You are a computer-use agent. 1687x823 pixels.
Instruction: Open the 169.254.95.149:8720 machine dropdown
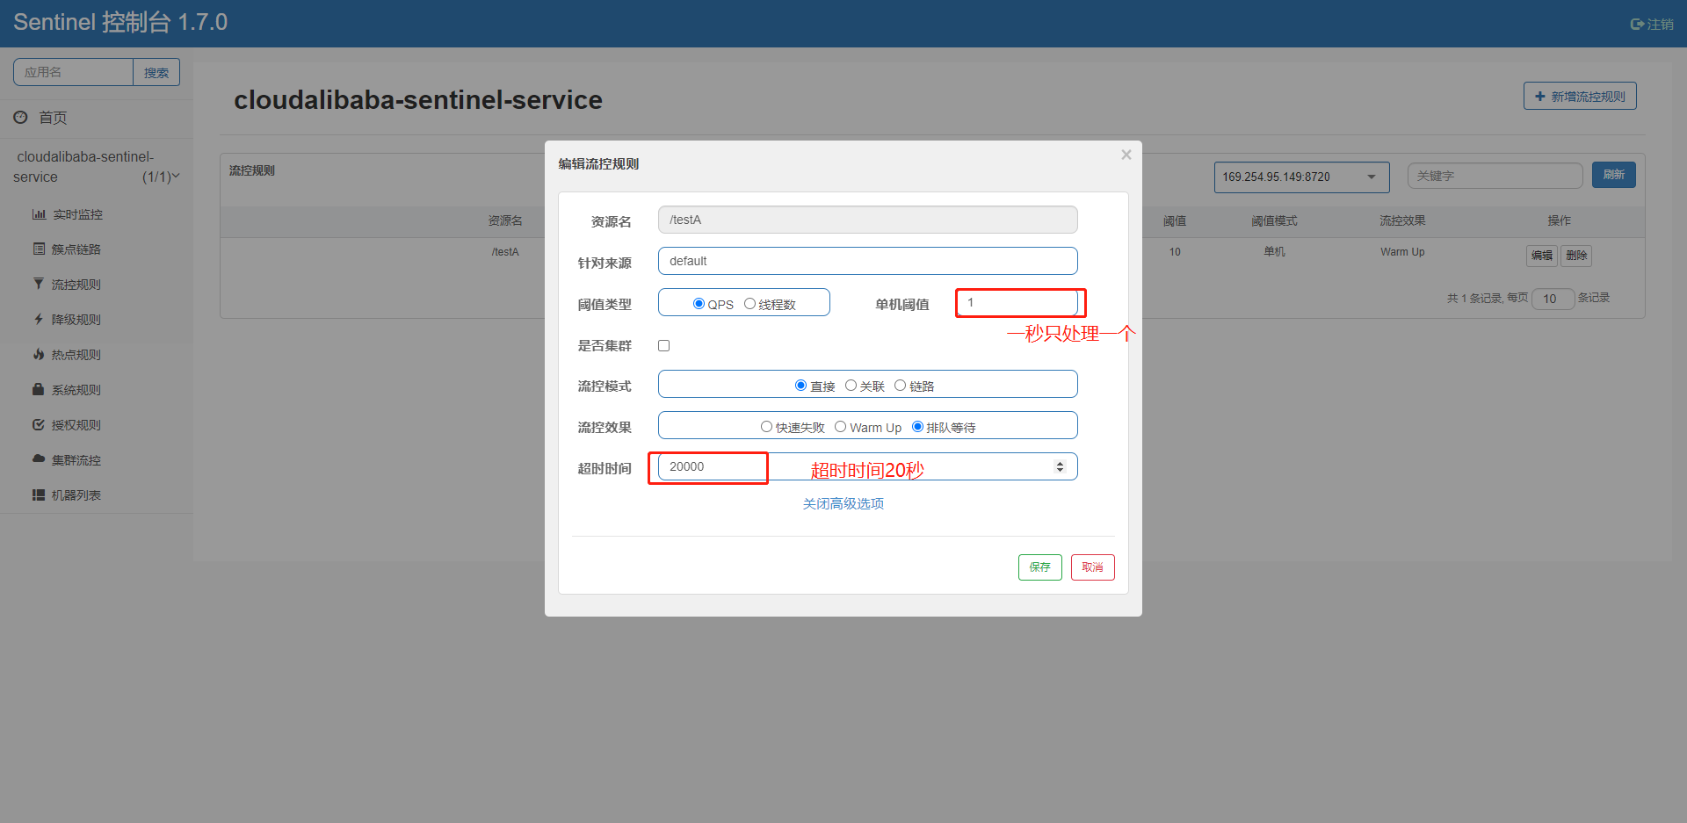(x=1301, y=177)
